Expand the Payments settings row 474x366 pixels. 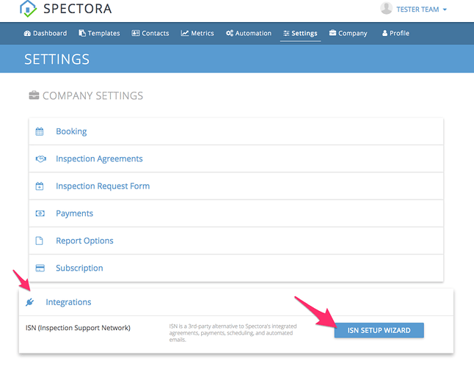(74, 213)
